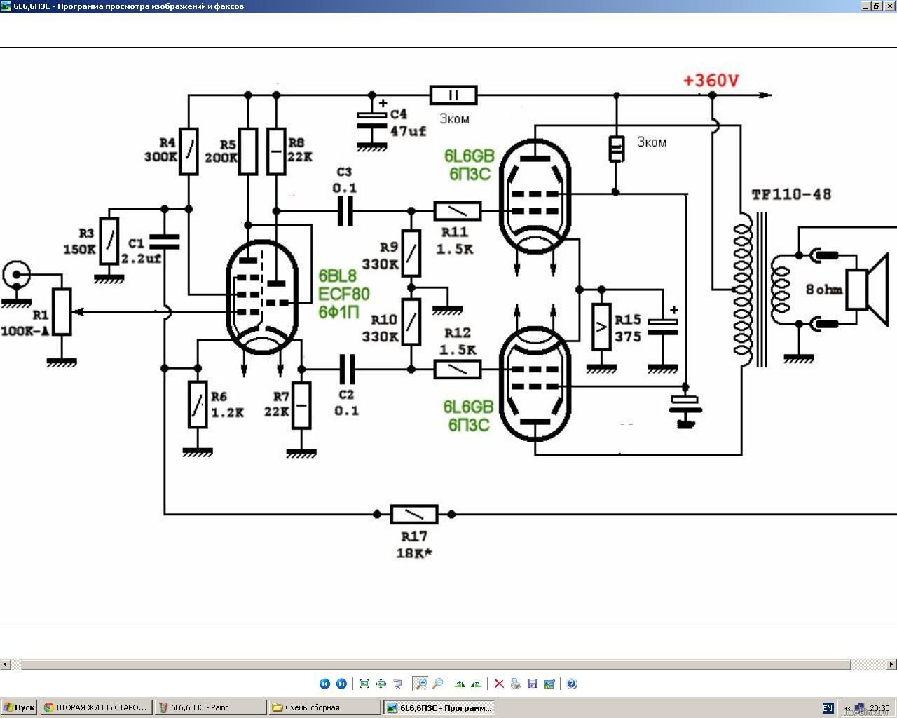The image size is (897, 718).
Task: Delete the image with red X
Action: pyautogui.click(x=499, y=684)
